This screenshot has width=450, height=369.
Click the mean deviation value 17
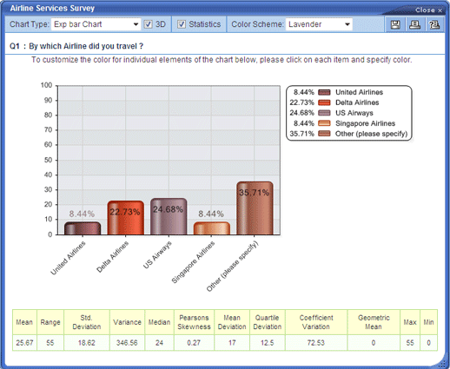pos(232,343)
